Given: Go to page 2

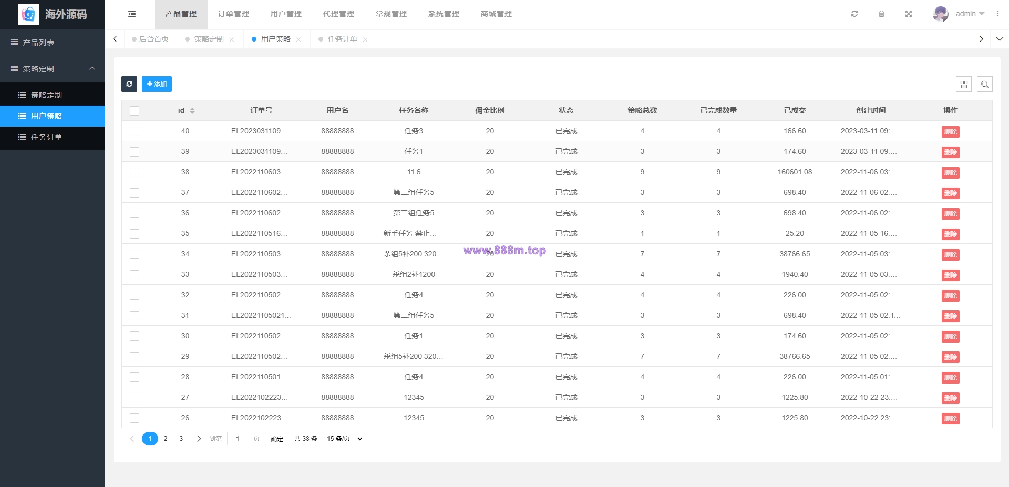Looking at the screenshot, I should point(166,439).
